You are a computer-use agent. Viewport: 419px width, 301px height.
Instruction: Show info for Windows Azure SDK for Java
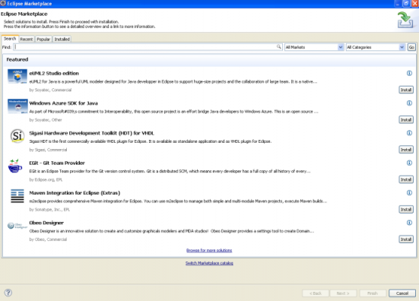(x=409, y=103)
